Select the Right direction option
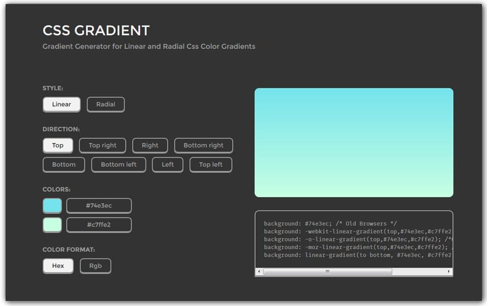Screen dimensions: 487x306 (x=150, y=145)
